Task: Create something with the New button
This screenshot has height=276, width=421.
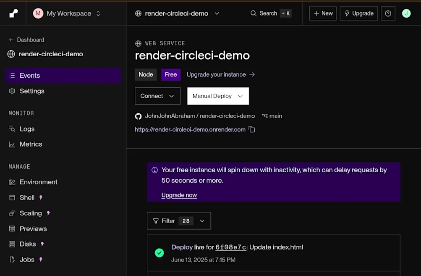Action: [322, 13]
